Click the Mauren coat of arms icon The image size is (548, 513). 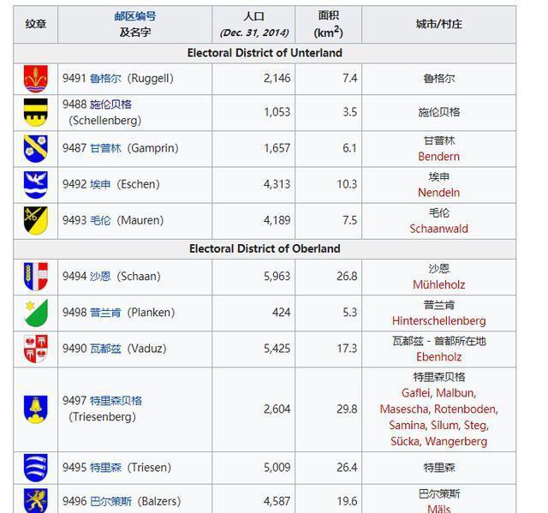pyautogui.click(x=35, y=220)
